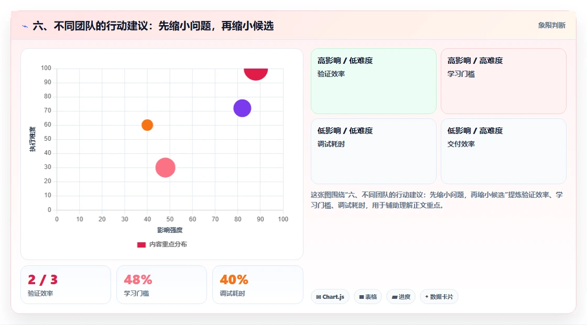Click the sparkle icon in the 数据卡片 tag
The height and width of the screenshot is (325, 587).
(427, 297)
